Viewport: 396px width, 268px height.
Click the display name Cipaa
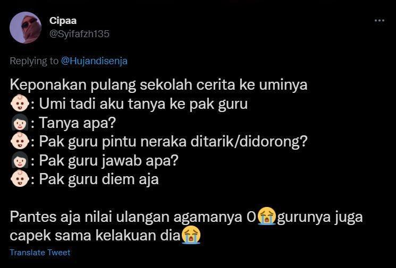click(x=63, y=20)
